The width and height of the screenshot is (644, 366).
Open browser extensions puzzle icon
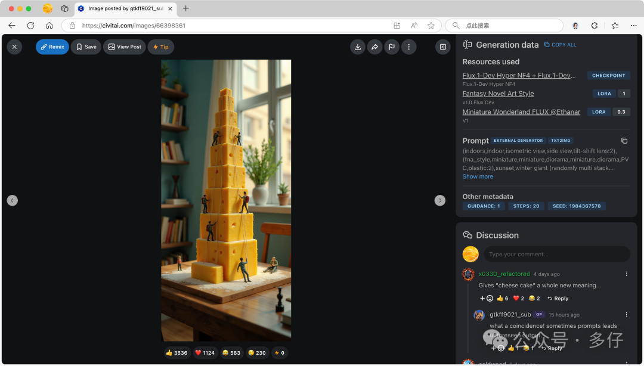pos(595,26)
